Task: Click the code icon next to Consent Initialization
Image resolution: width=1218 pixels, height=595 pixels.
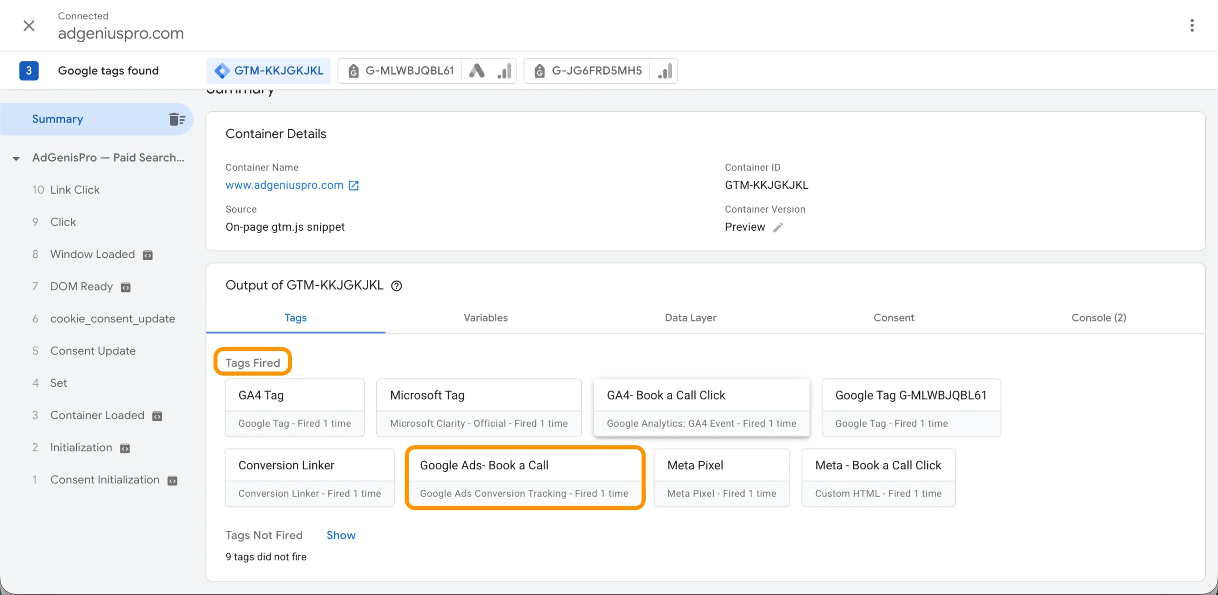Action: pos(172,481)
